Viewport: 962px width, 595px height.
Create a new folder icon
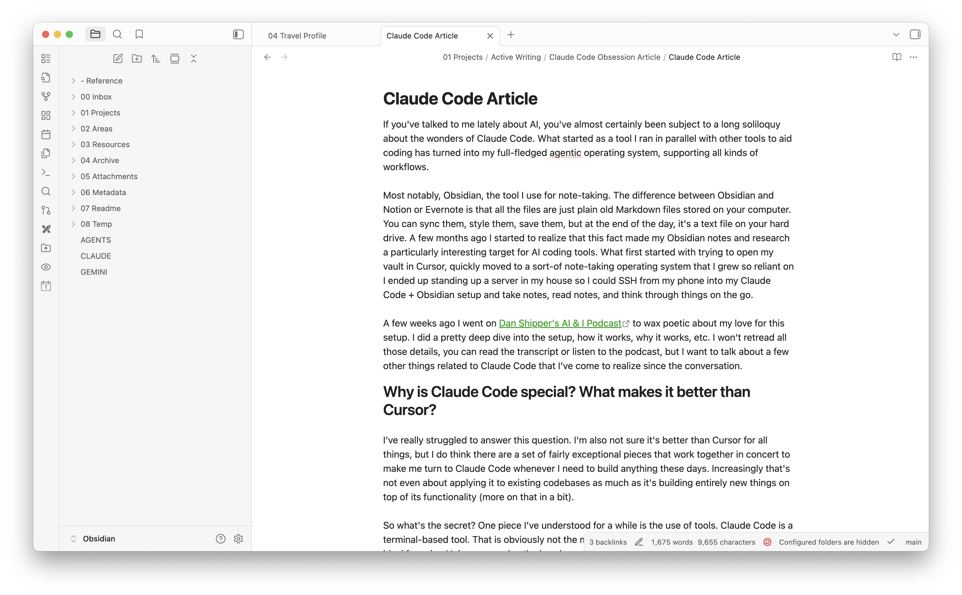click(137, 59)
